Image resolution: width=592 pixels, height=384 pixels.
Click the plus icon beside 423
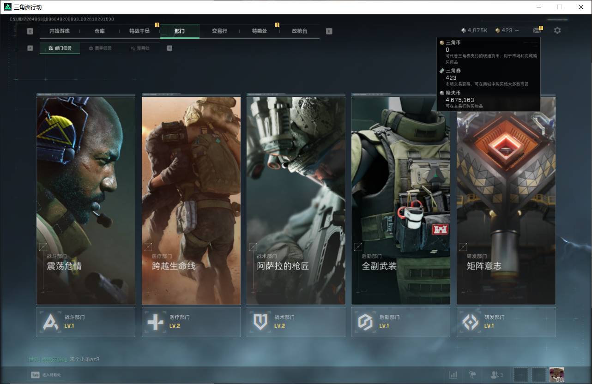[517, 30]
